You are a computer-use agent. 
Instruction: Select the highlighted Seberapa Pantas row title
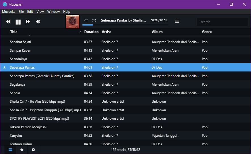22,67
